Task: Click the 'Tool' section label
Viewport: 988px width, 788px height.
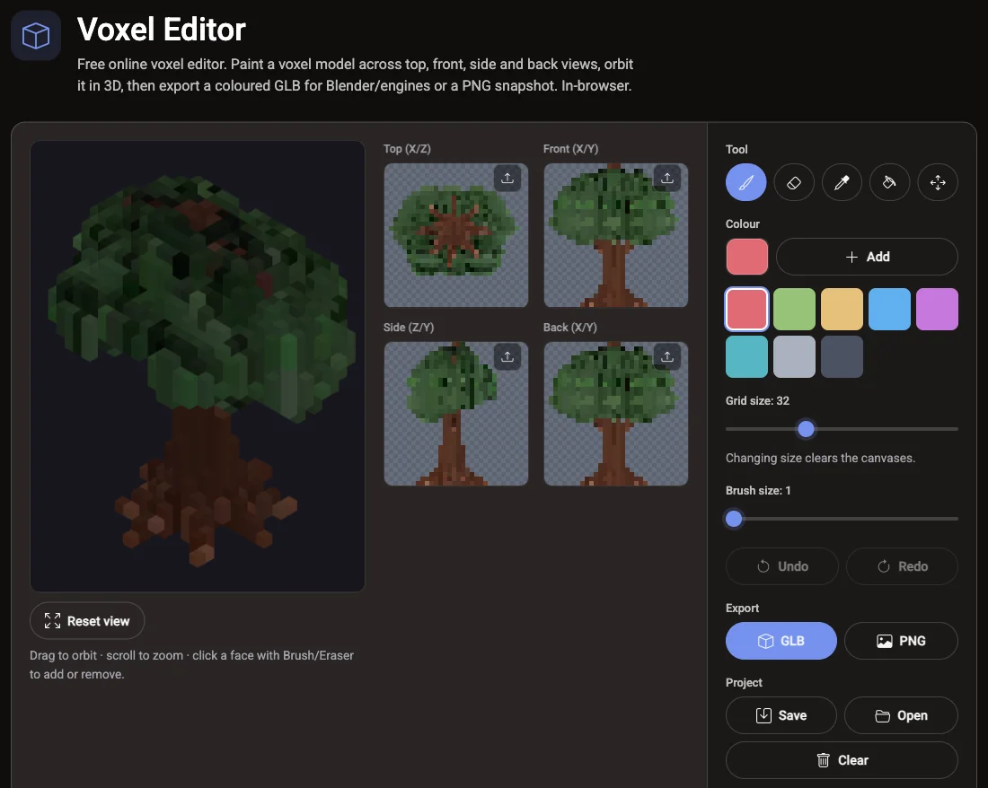Action: (737, 149)
